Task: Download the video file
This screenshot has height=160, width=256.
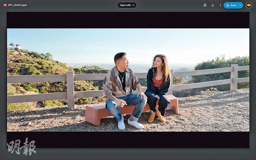Action: pos(213,5)
